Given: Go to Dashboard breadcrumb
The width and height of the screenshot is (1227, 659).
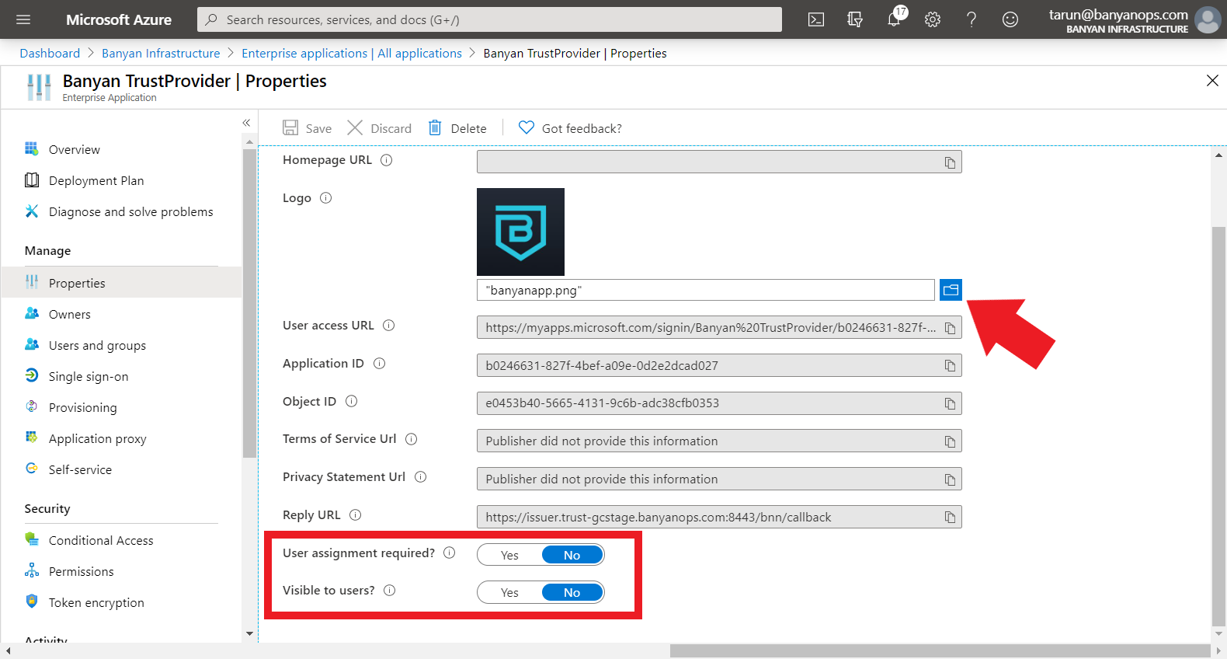Looking at the screenshot, I should [50, 53].
